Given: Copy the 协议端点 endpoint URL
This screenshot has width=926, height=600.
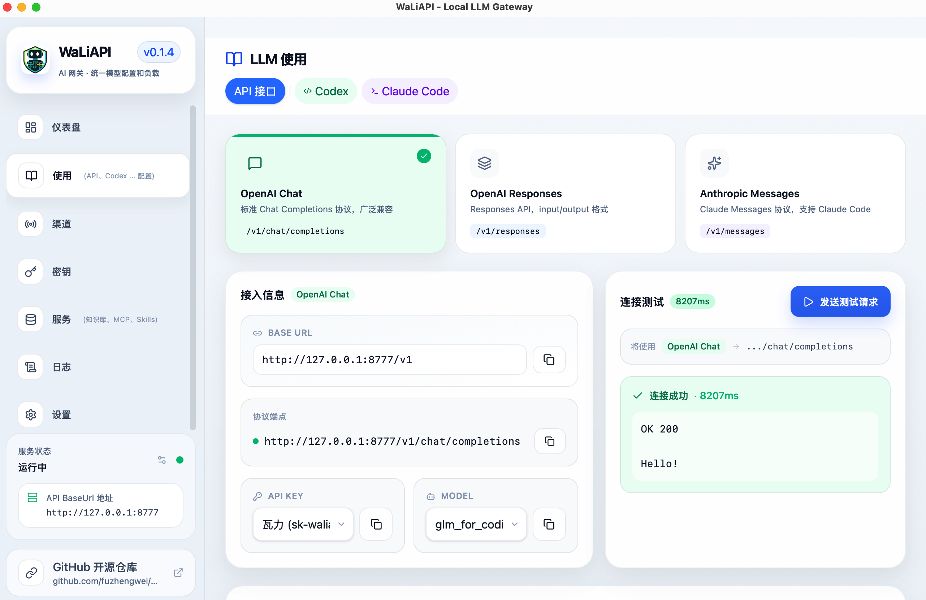Looking at the screenshot, I should pyautogui.click(x=550, y=442).
